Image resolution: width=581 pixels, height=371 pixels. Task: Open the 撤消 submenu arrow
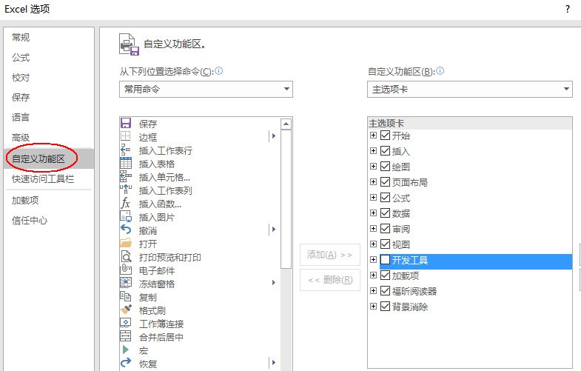click(x=273, y=230)
